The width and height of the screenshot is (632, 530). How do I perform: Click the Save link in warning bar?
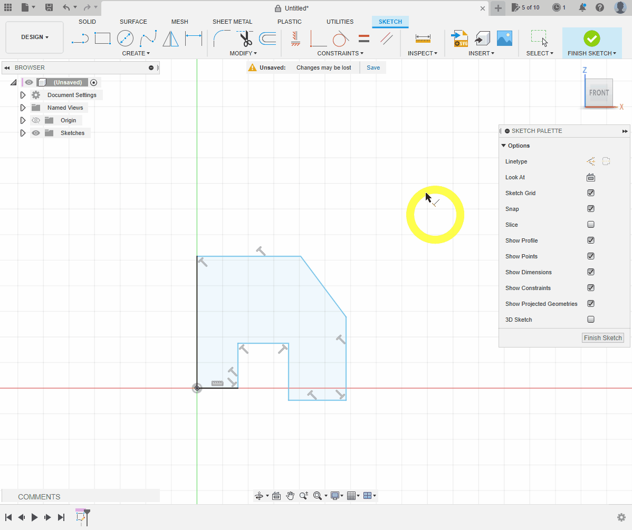coord(373,68)
